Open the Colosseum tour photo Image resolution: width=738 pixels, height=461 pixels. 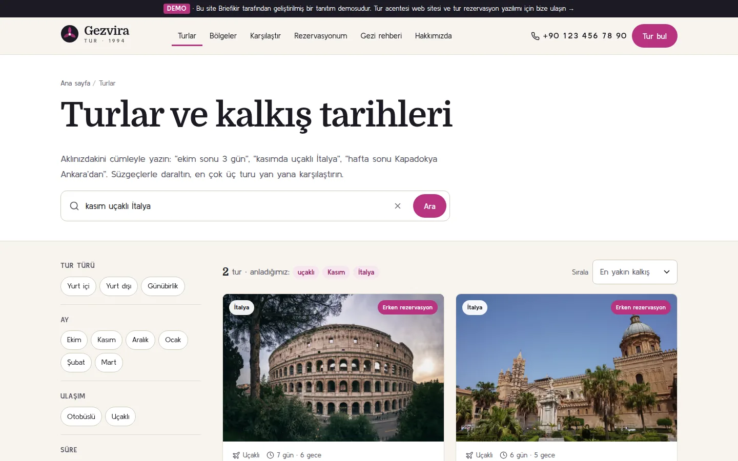click(x=333, y=368)
